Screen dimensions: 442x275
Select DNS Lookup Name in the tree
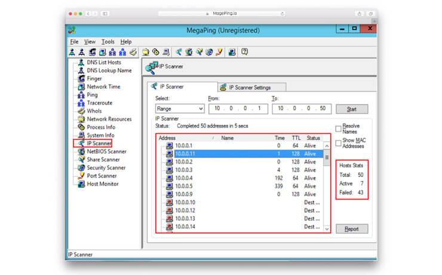pyautogui.click(x=109, y=71)
